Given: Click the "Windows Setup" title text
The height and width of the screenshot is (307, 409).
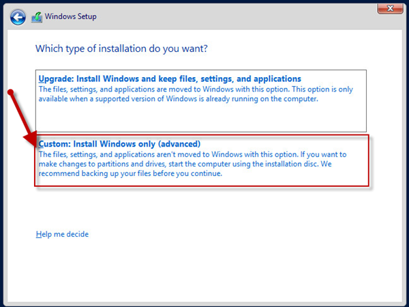Looking at the screenshot, I should (x=71, y=16).
